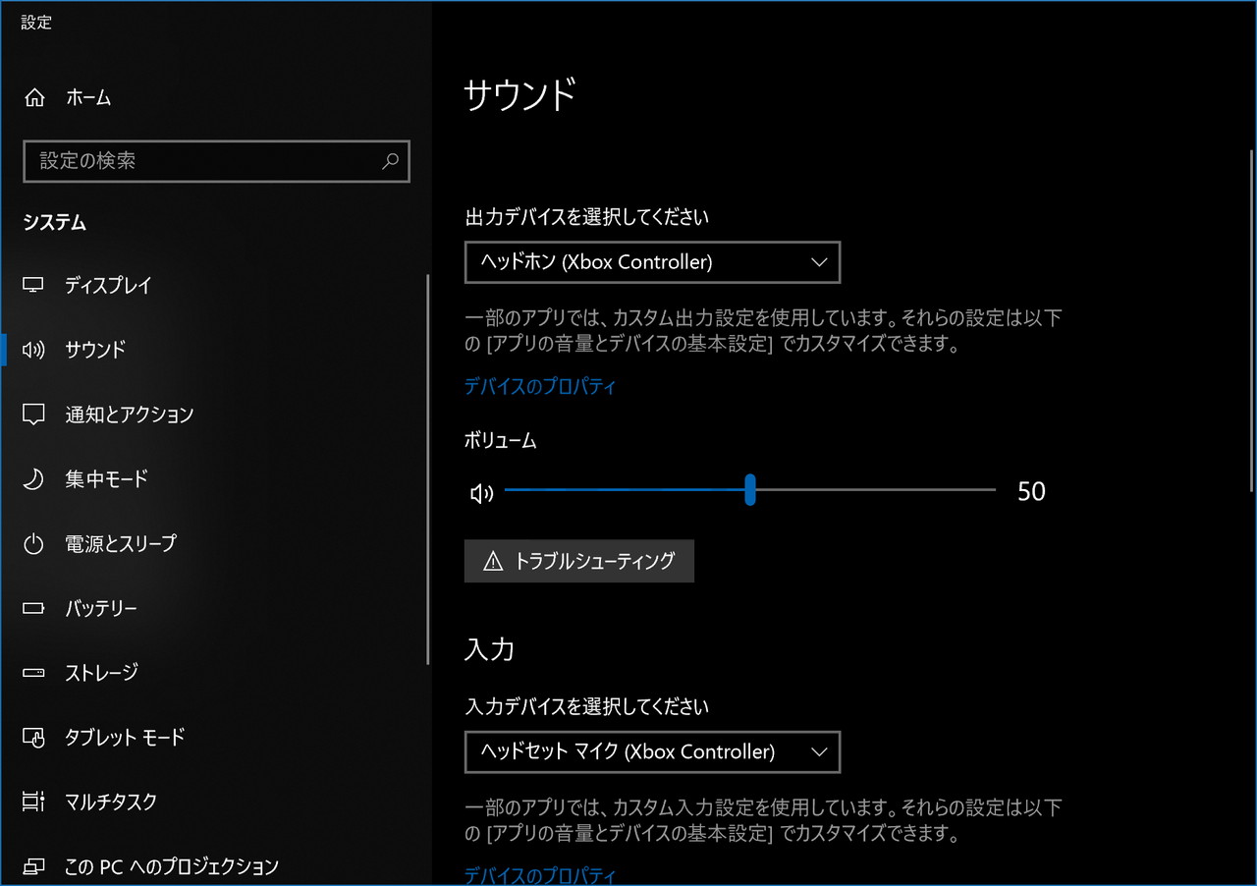This screenshot has width=1257, height=886.
Task: Click the search magnifier icon in settings search
Action: [x=390, y=161]
